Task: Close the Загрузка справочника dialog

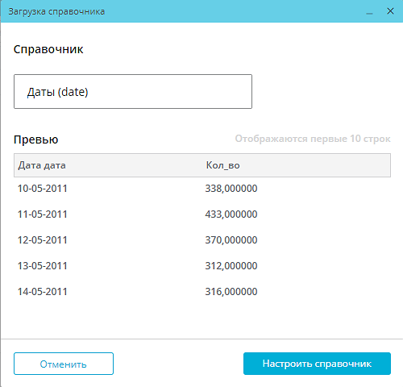Action: pos(390,11)
